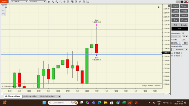
Task: Open Excel taskbar icon
Action: pyautogui.click(x=124, y=103)
